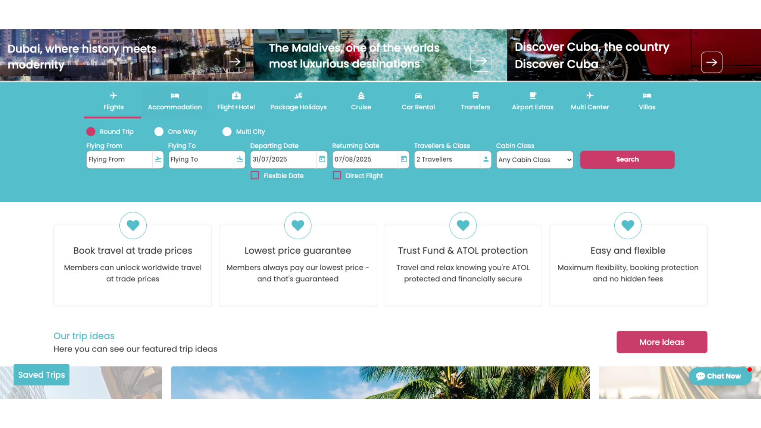Open the Chat Now widget

pos(719,376)
